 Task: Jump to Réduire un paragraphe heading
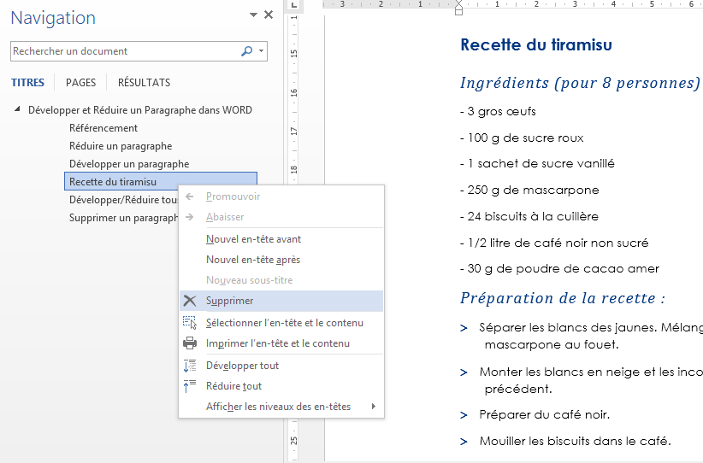point(120,146)
